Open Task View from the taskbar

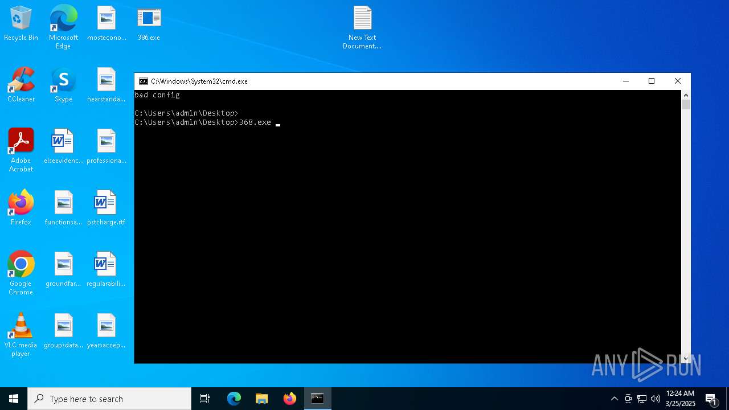point(205,399)
